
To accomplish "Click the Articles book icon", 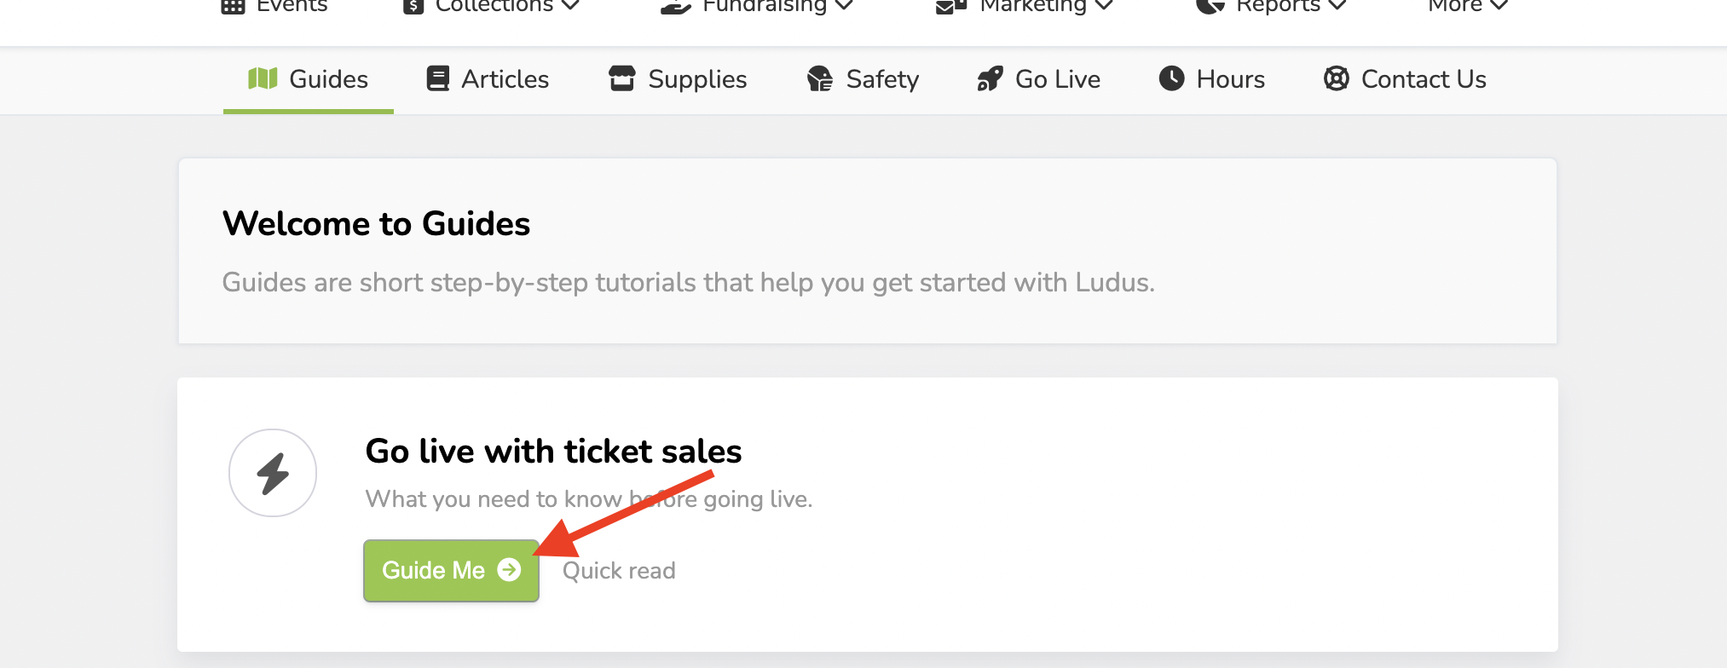I will 438,79.
